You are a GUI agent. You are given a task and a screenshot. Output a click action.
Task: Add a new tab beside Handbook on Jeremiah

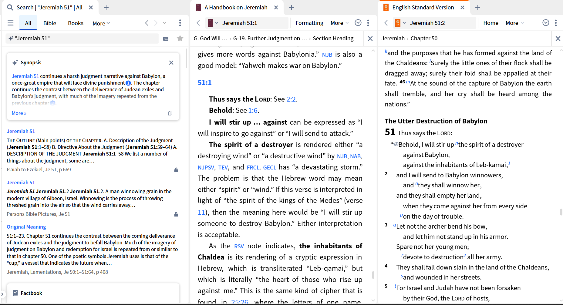click(291, 8)
